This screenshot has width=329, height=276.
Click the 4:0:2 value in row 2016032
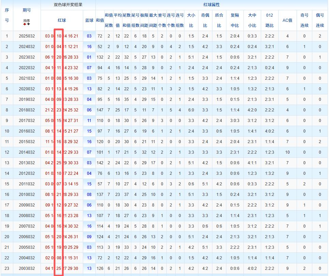click(269, 131)
